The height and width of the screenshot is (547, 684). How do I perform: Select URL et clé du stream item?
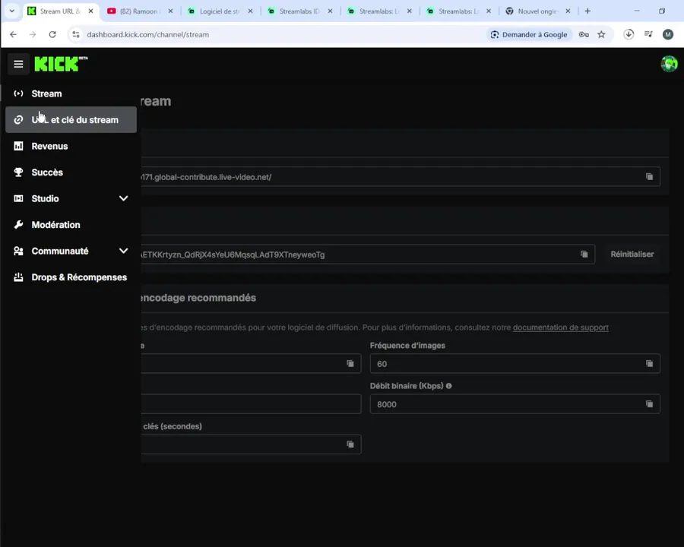(x=71, y=119)
